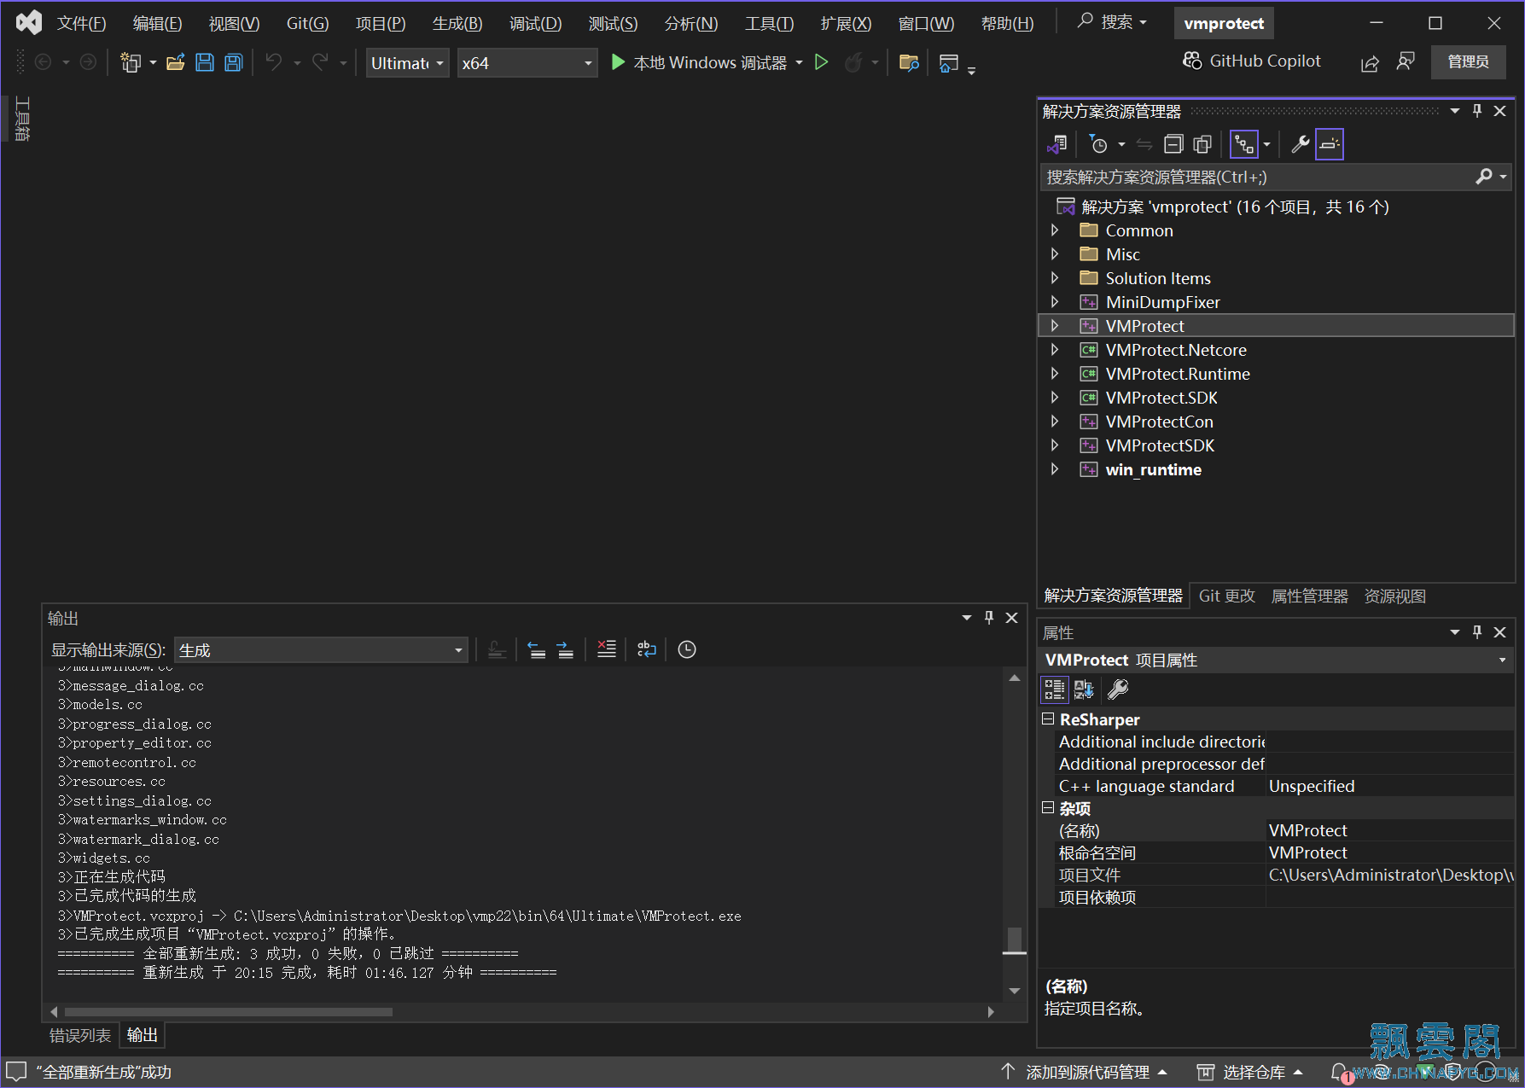Image resolution: width=1525 pixels, height=1088 pixels.
Task: Click Clear All icon in Output panel
Action: [x=607, y=649]
